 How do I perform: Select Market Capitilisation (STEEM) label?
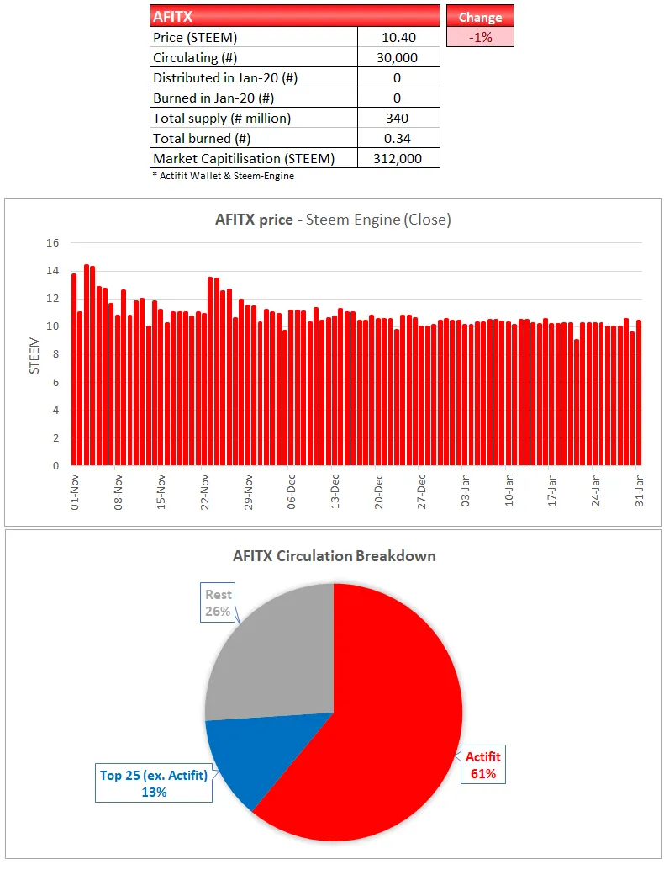[244, 158]
